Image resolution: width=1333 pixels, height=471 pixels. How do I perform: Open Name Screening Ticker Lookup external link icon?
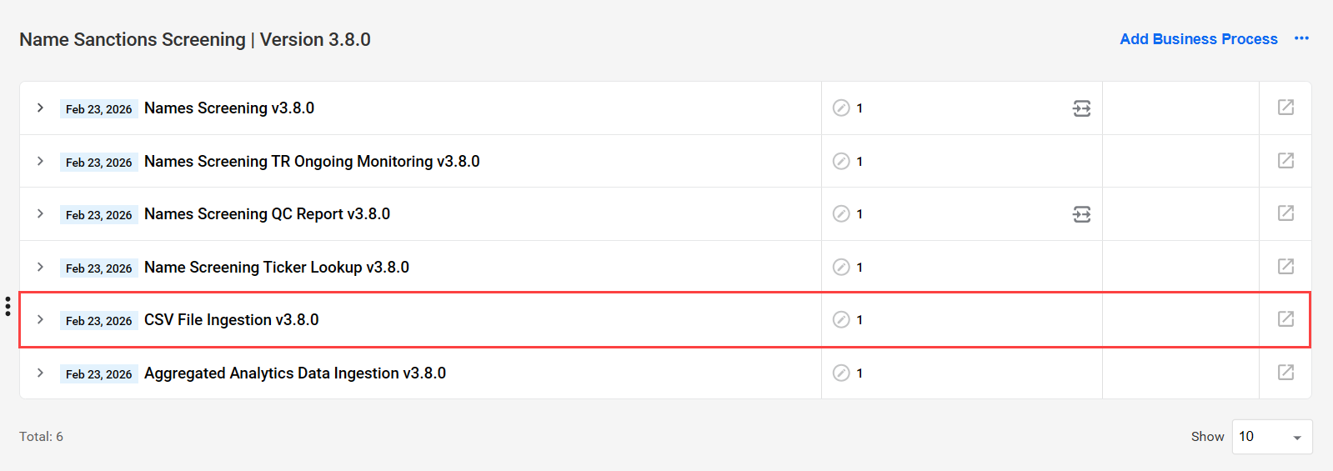point(1285,267)
